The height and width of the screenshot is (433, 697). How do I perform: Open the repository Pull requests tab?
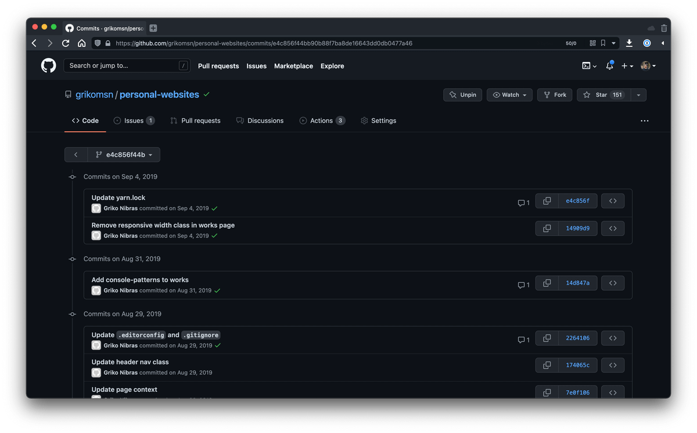[195, 121]
